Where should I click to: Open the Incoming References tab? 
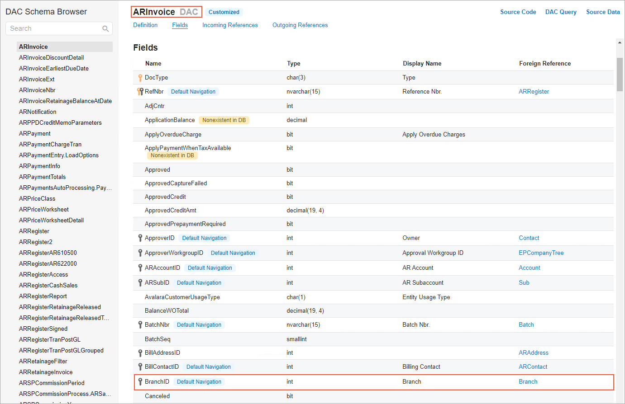(230, 25)
